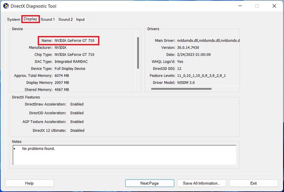Viewport: 284px width, 192px height.
Task: Click DirectDraw Acceleration Enabled value
Action: pyautogui.click(x=77, y=104)
